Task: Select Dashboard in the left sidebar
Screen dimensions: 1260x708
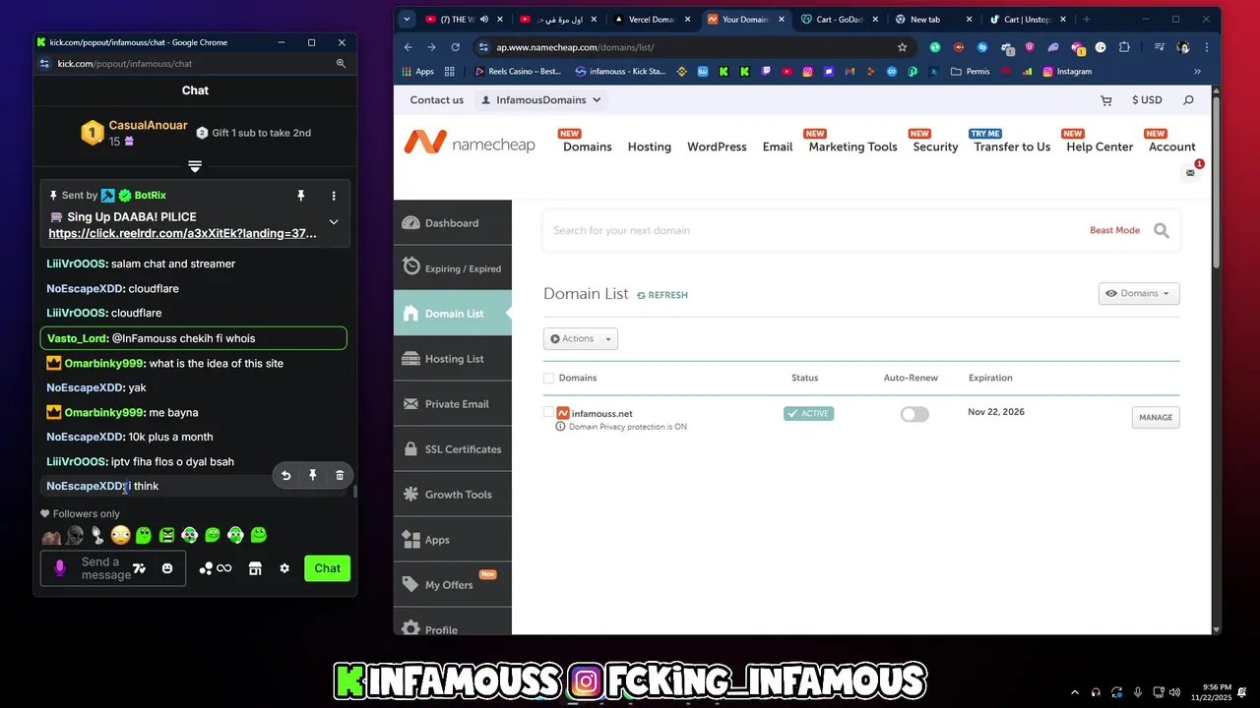Action: tap(453, 223)
